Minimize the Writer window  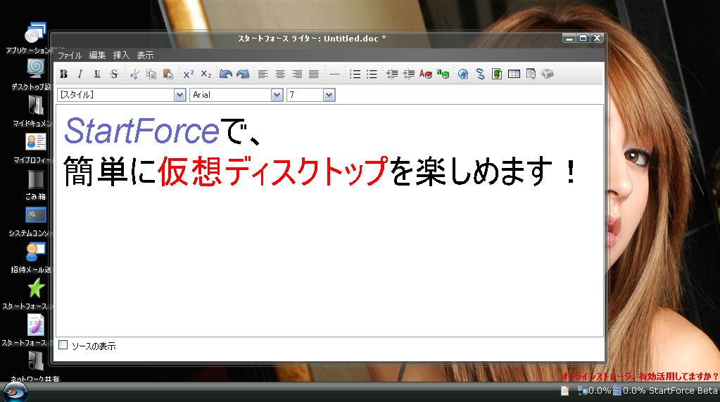click(569, 39)
